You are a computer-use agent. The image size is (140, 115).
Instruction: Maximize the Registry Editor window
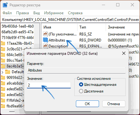118,5
